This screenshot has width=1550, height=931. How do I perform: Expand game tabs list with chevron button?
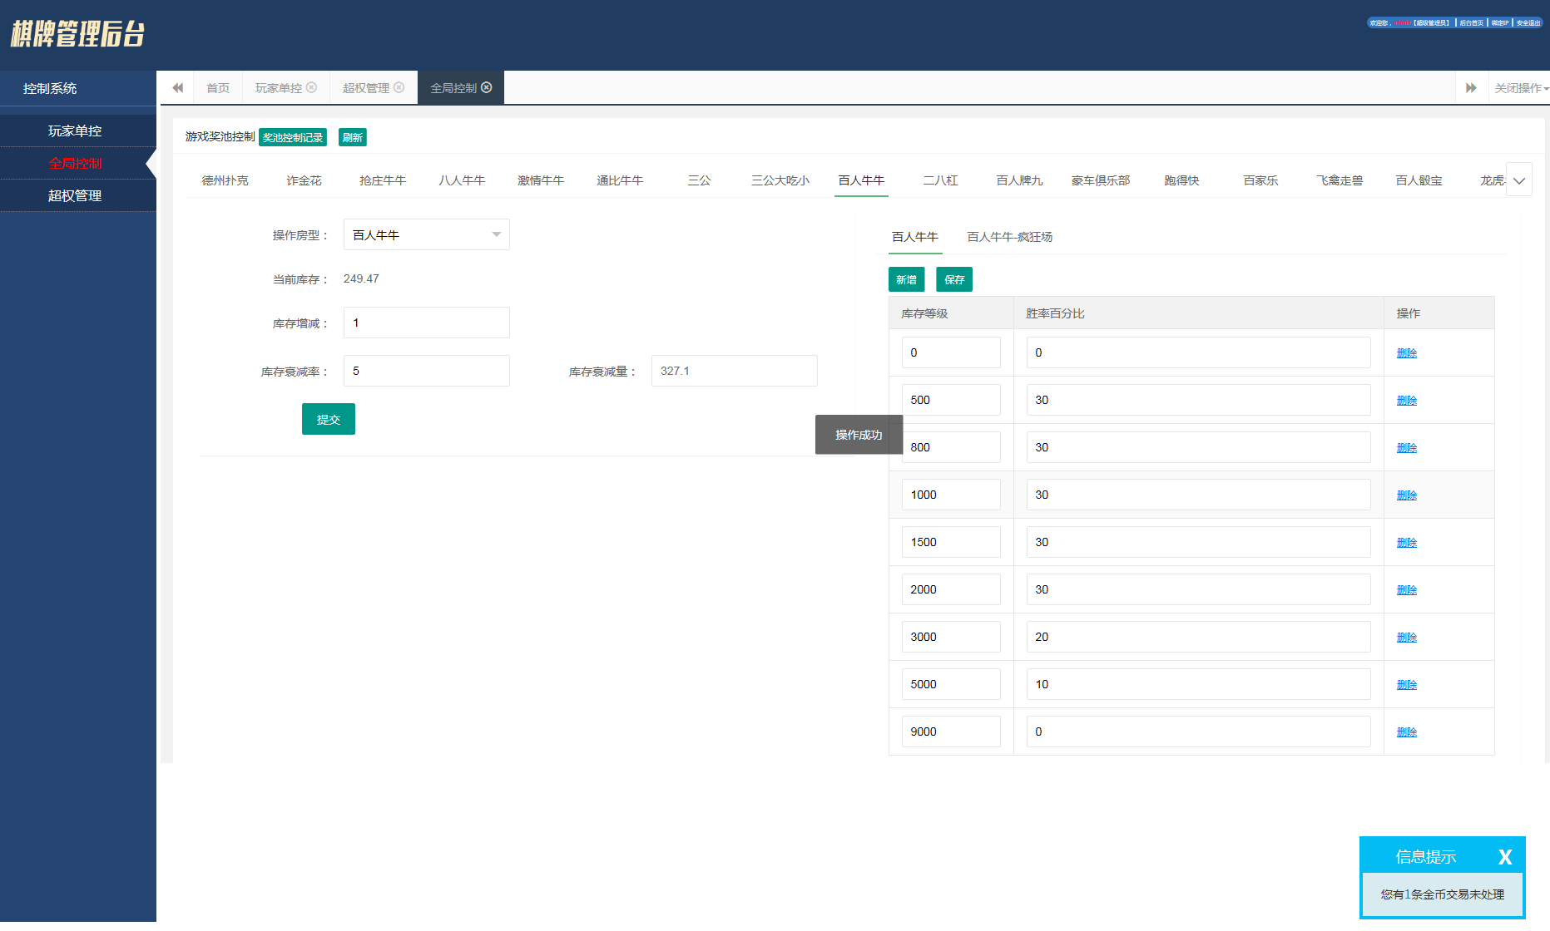(1518, 180)
